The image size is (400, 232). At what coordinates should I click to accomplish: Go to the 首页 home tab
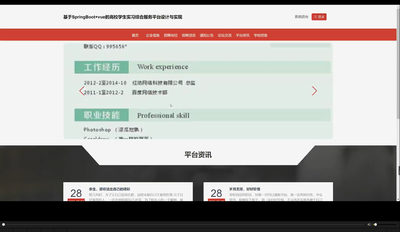pos(135,35)
